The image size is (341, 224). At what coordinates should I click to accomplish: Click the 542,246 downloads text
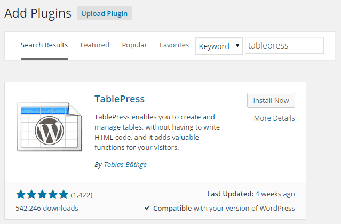point(47,208)
